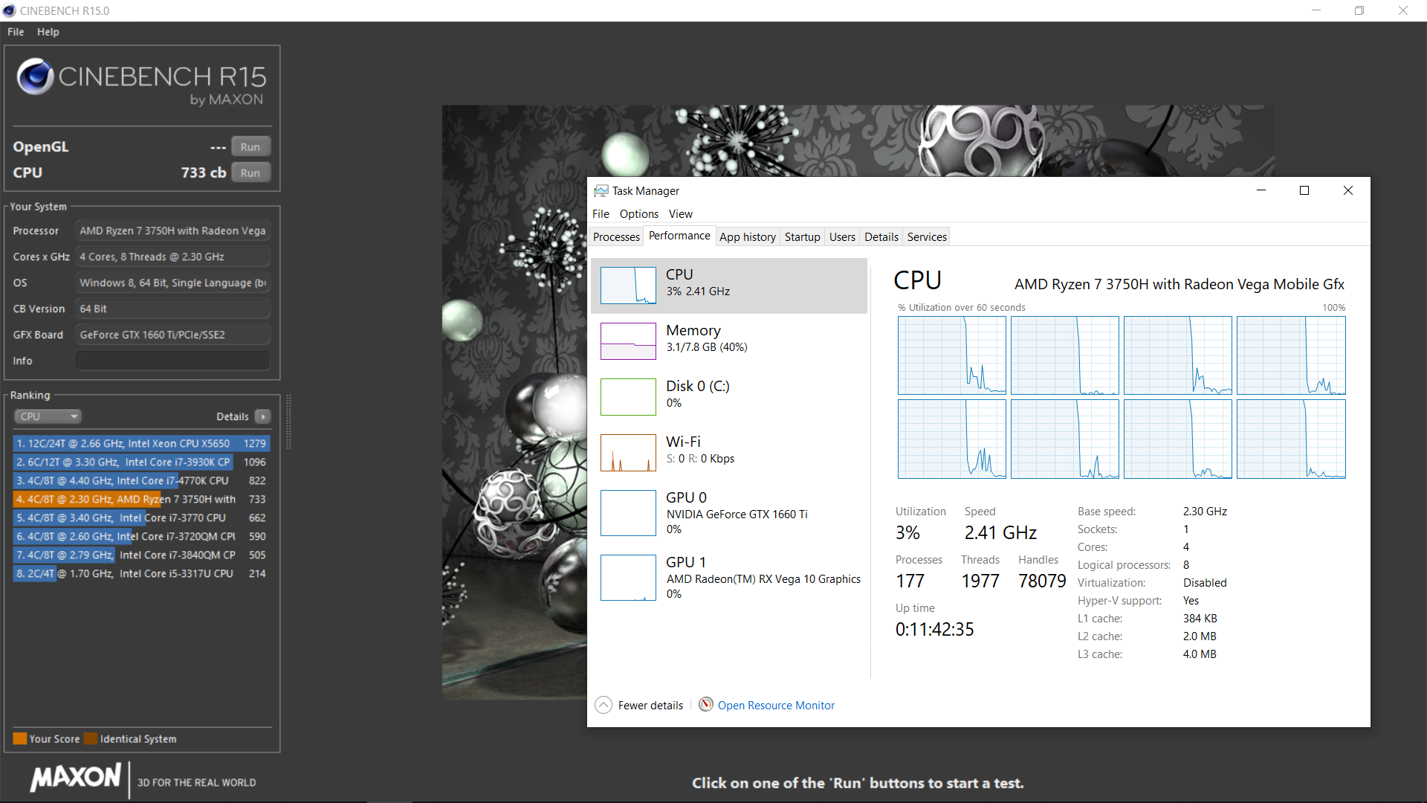The width and height of the screenshot is (1427, 803).
Task: Click the Cinebench logo sphere icon
Action: (x=35, y=77)
